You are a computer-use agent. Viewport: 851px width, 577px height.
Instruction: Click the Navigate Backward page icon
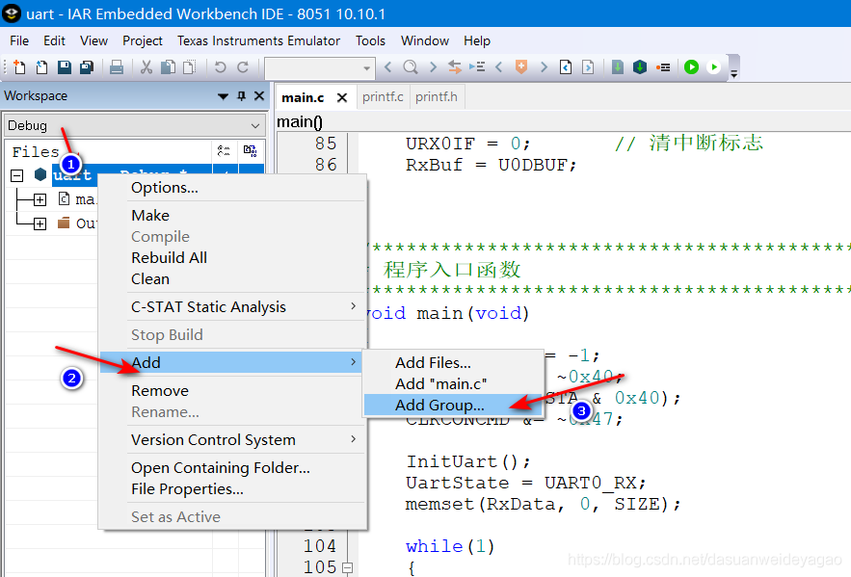pos(566,67)
